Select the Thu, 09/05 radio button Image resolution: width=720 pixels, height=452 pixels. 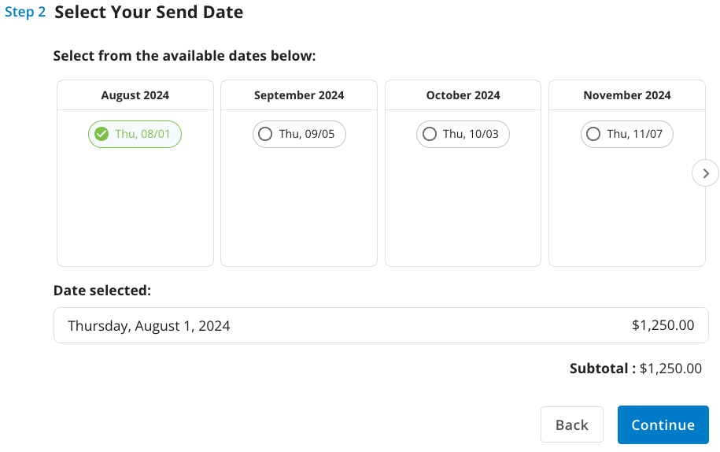[x=299, y=134]
